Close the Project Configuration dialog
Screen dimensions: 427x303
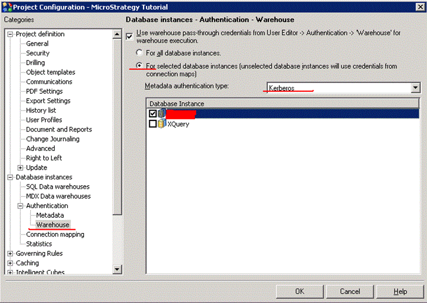[x=420, y=7]
